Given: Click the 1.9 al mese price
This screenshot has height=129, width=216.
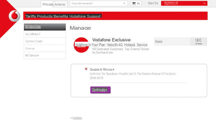Looking at the screenshot, I should (199, 42).
